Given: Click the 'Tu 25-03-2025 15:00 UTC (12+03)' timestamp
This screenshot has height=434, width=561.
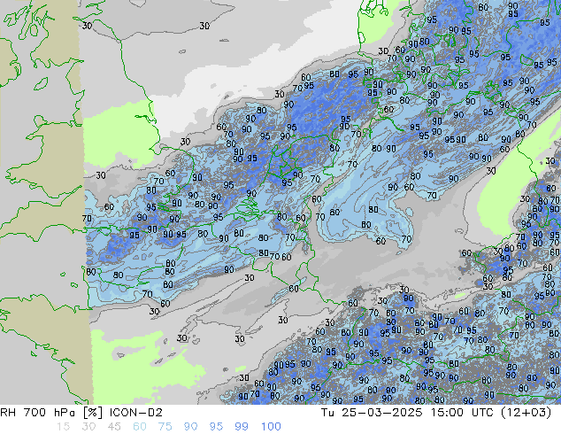Looking at the screenshot, I should point(436,413).
